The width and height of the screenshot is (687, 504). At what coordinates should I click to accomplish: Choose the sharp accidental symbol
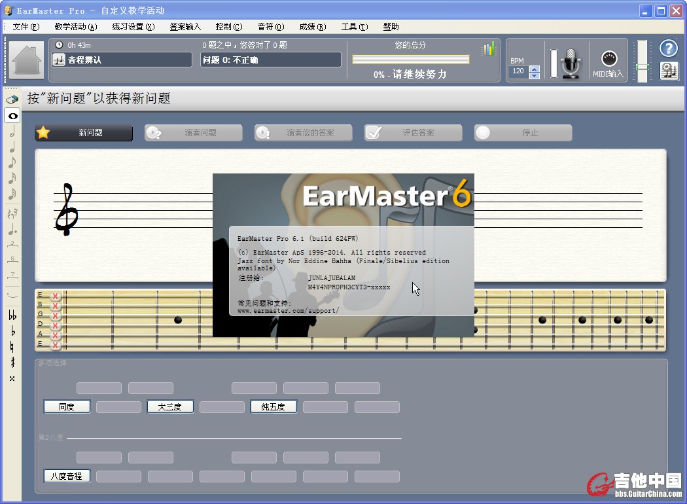12,363
